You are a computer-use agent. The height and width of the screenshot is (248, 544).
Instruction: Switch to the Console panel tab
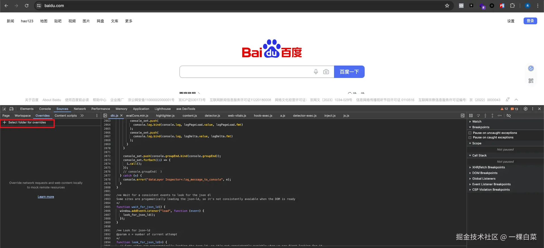tap(45, 109)
